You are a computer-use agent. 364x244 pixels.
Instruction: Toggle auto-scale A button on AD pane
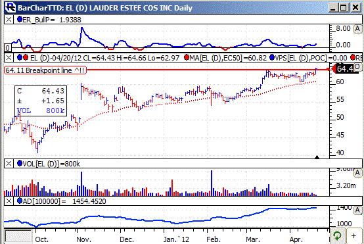click(357, 210)
